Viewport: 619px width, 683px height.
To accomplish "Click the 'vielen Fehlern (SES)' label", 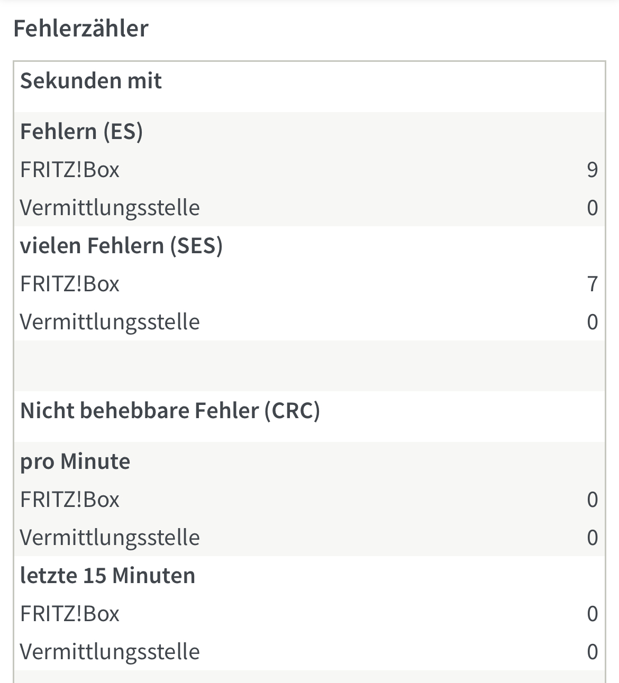I will (x=121, y=246).
